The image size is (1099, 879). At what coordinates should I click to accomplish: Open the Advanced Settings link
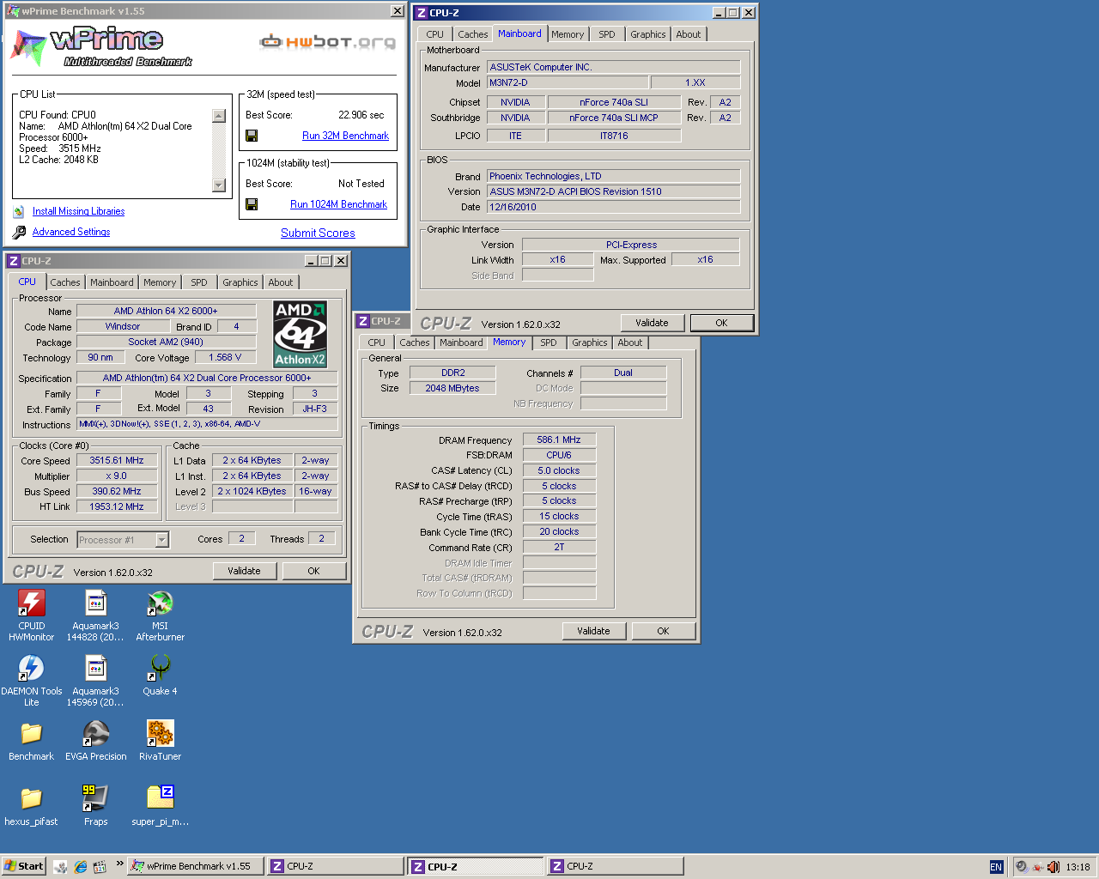[71, 232]
